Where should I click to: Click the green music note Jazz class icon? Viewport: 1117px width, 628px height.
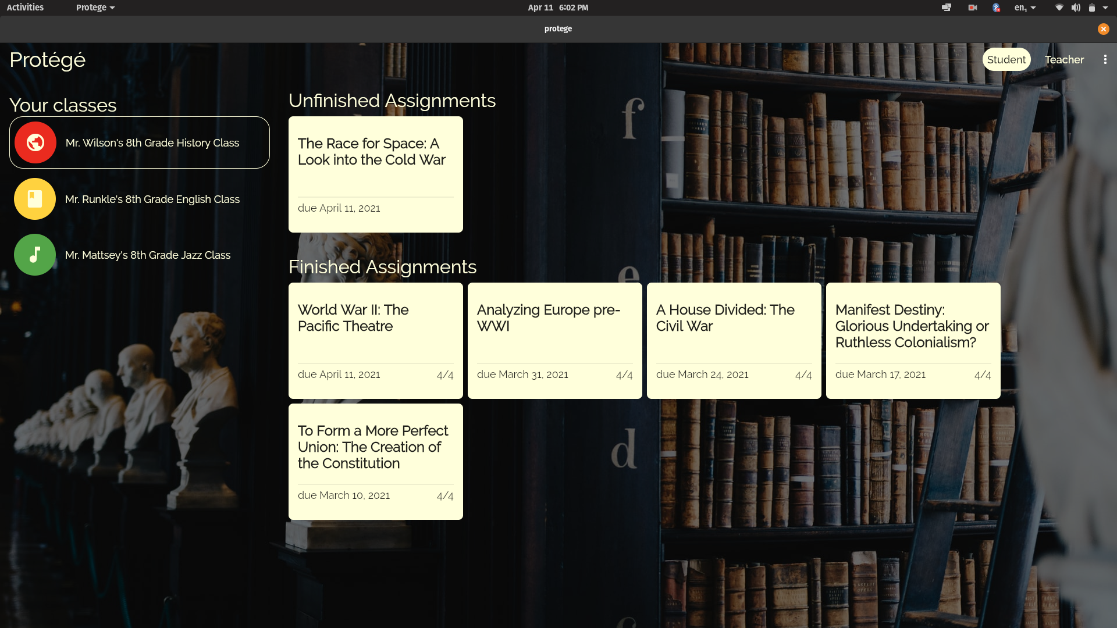click(35, 255)
